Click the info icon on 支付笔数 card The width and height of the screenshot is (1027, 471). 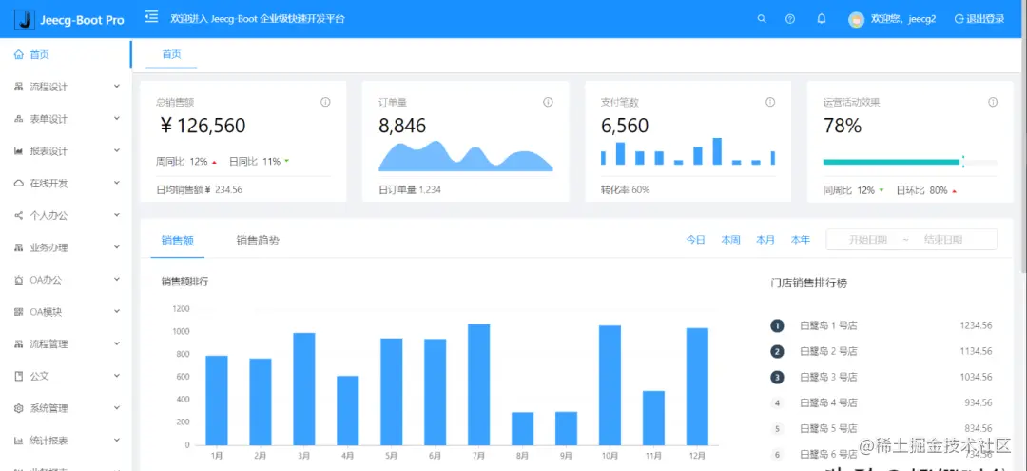click(770, 102)
